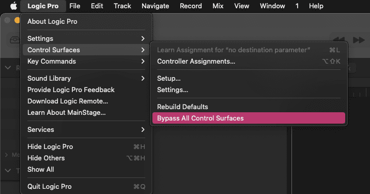Expand the Sound Library submenu
This screenshot has width=370, height=194.
86,78
